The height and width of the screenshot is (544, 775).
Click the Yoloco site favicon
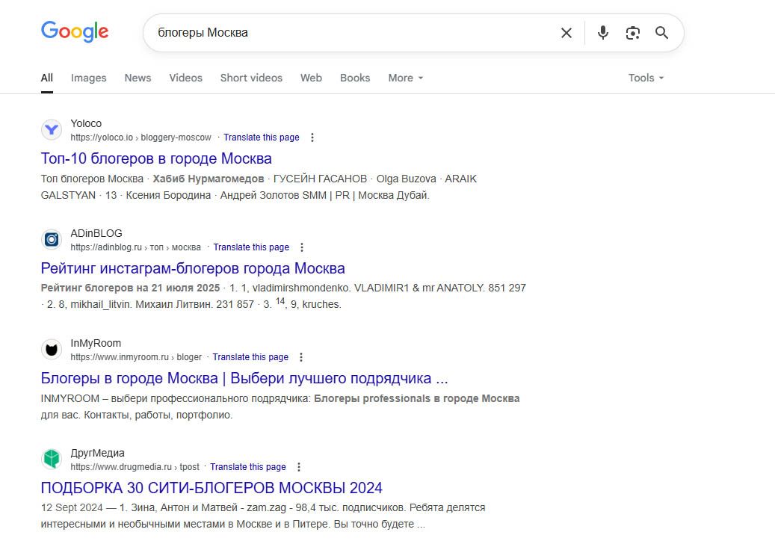(52, 130)
